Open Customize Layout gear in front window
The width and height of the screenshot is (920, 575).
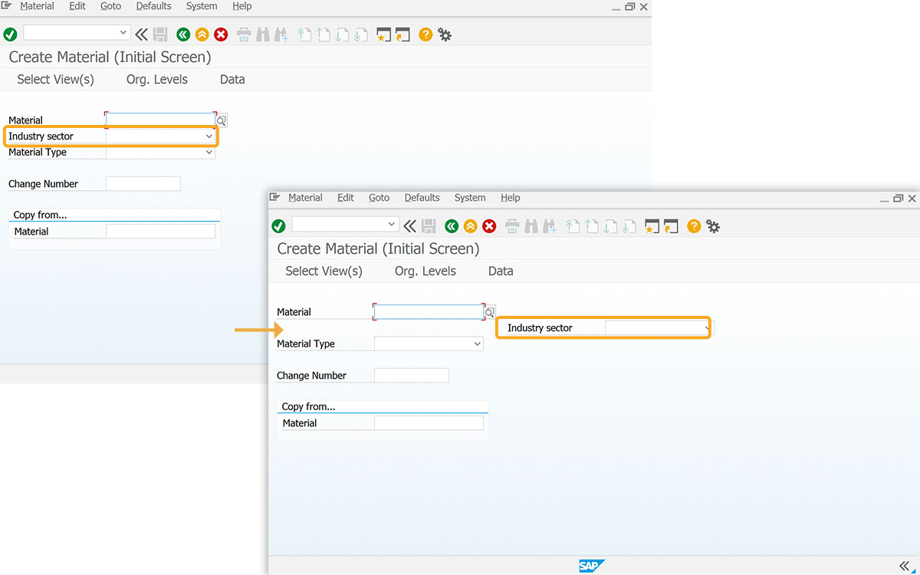click(x=713, y=226)
